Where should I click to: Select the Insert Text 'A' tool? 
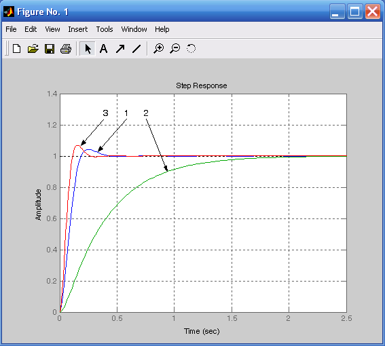coord(104,49)
